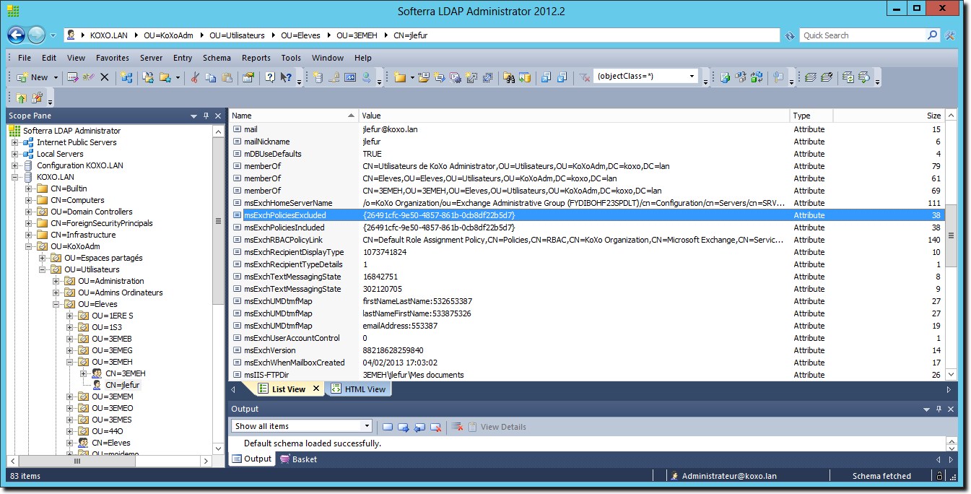The height and width of the screenshot is (494, 971).
Task: Click the Copy icon in the toolbar
Action: point(210,77)
